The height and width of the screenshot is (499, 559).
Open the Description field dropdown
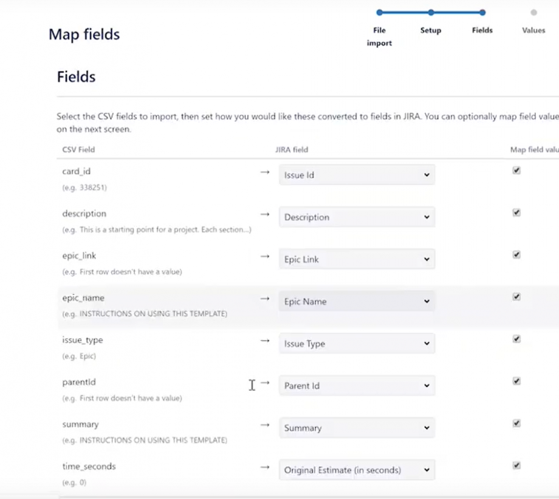point(357,217)
